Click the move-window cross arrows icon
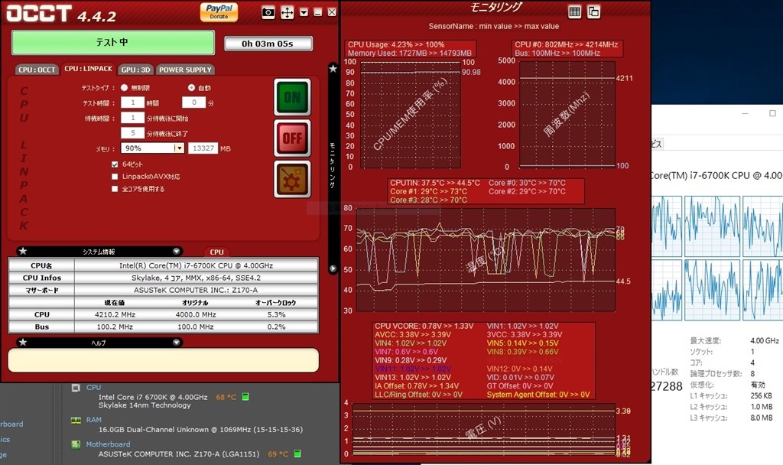Screen dimensions: 783x465 tap(288, 12)
